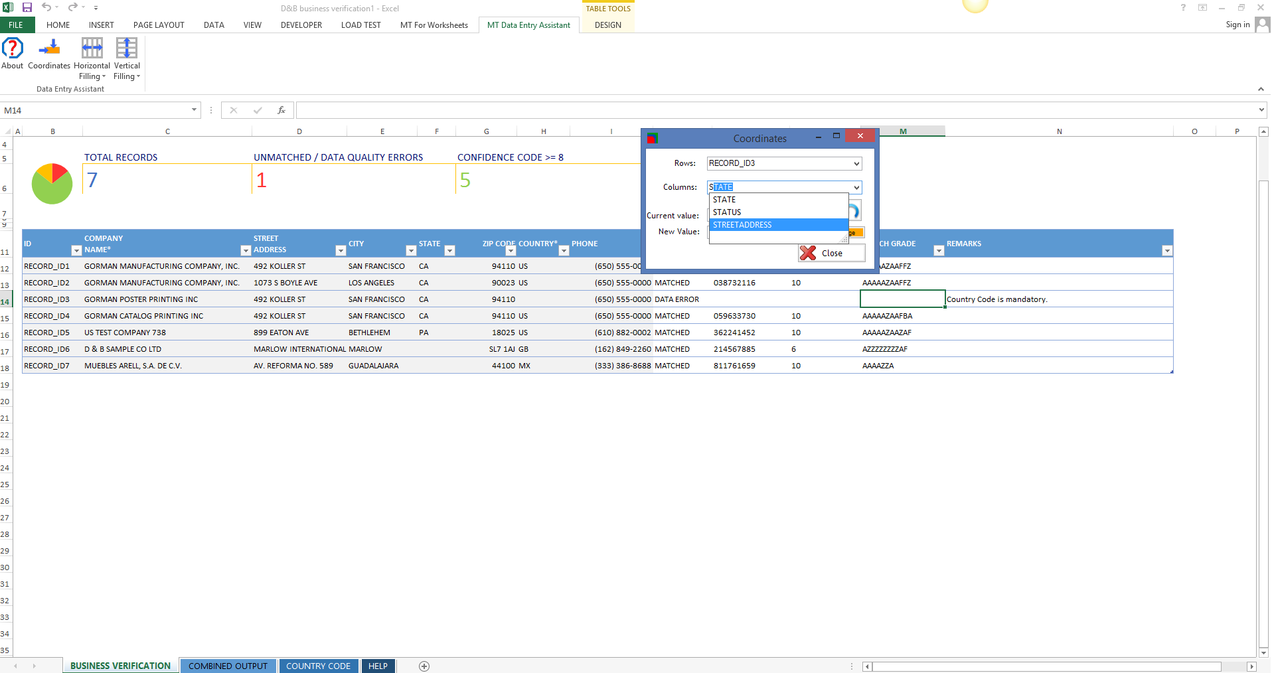Open COUNTRY column filter dropdown
The height and width of the screenshot is (673, 1272).
tap(564, 251)
